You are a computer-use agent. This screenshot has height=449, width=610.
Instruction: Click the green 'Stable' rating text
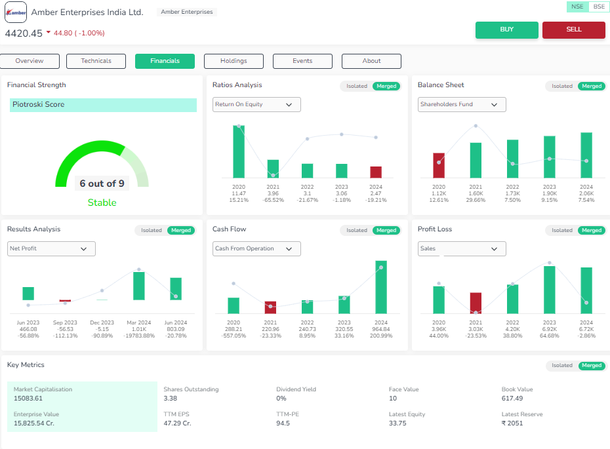[x=102, y=203]
